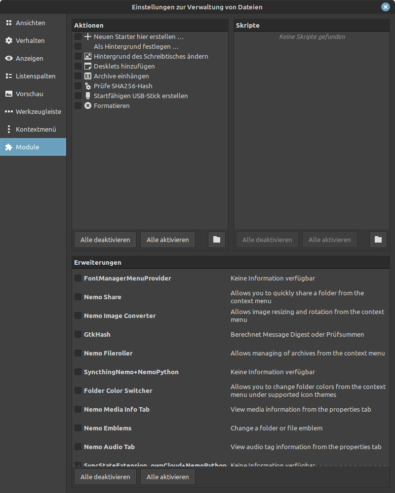The image size is (395, 493).
Task: Open the Skripte folder with folder button
Action: (378, 240)
